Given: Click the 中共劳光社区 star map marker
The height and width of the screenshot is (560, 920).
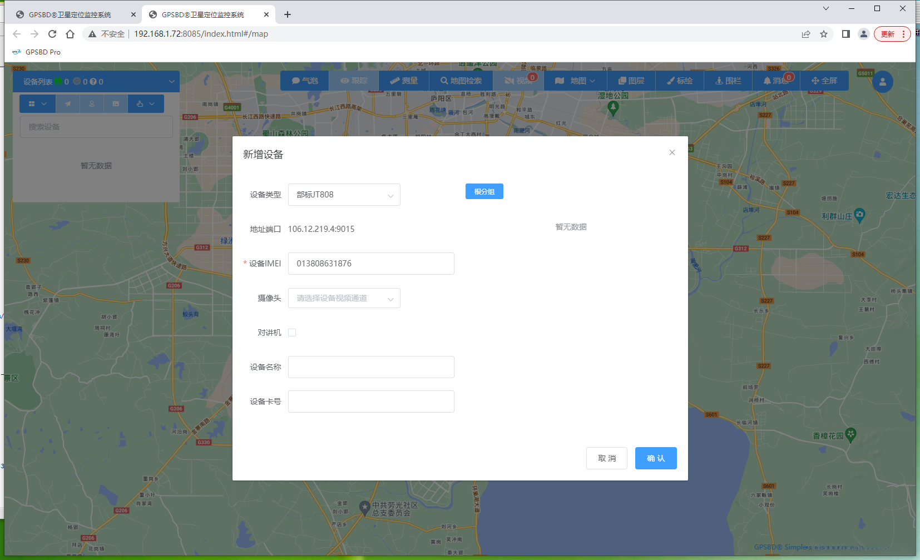Looking at the screenshot, I should (x=365, y=507).
